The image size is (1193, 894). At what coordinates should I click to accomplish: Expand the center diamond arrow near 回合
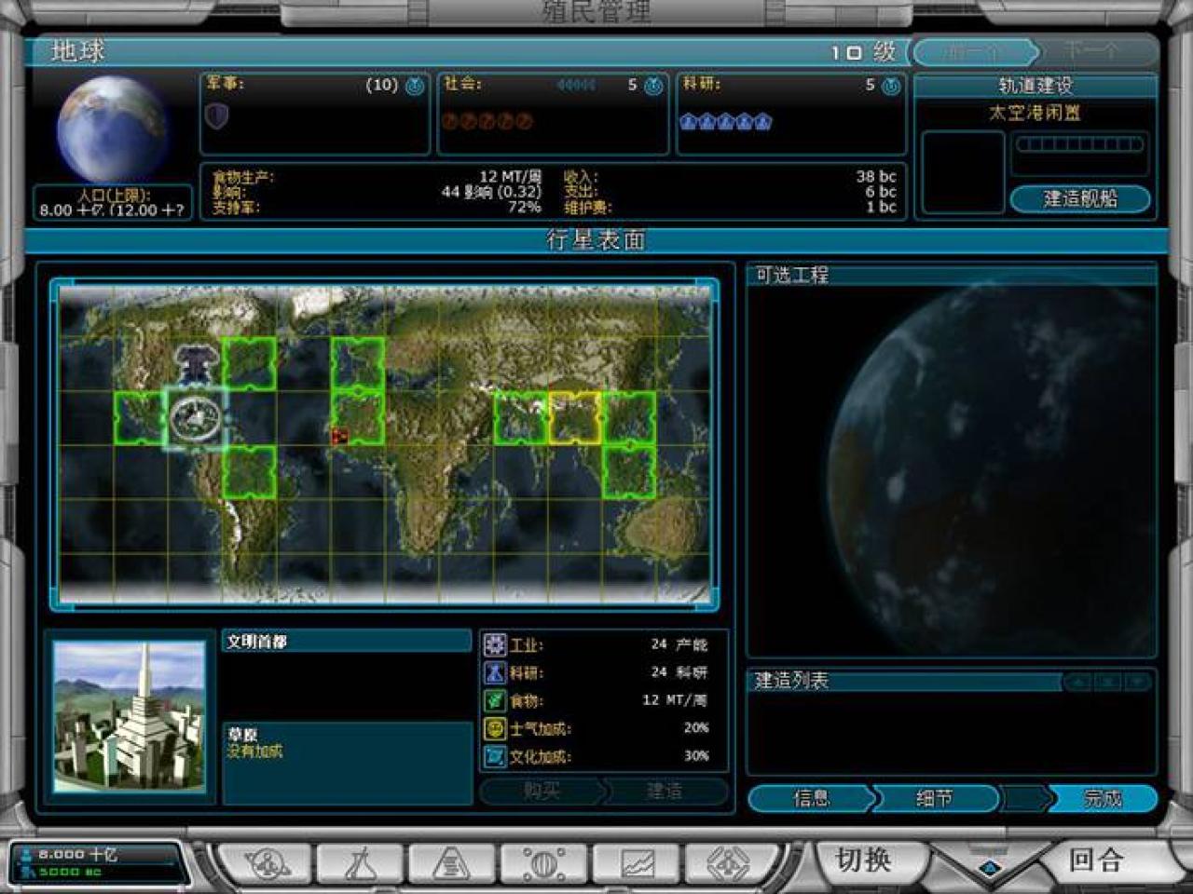point(990,868)
